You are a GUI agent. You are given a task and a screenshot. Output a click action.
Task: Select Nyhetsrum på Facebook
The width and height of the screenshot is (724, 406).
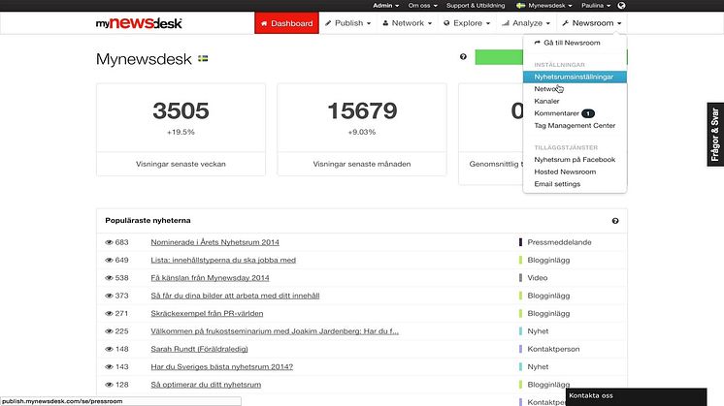(x=575, y=160)
